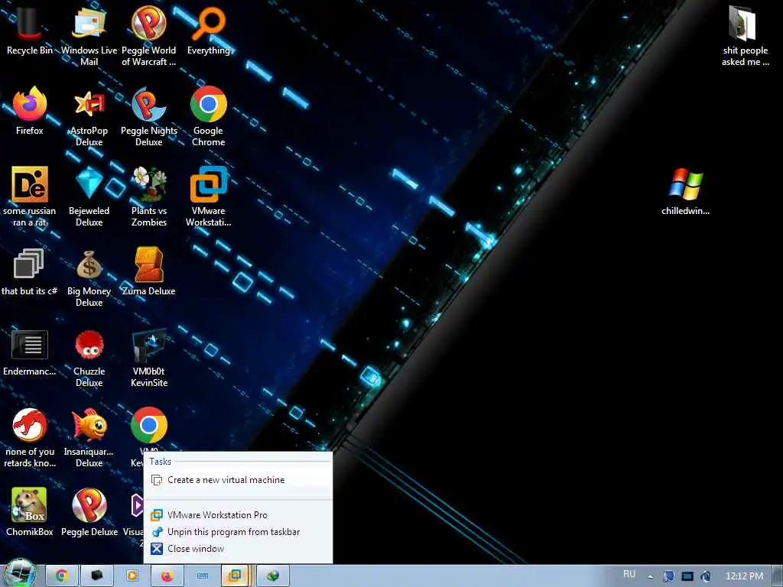Viewport: 783px width, 587px height.
Task: Open the on-screen keyboard taskbar button
Action: 202,576
